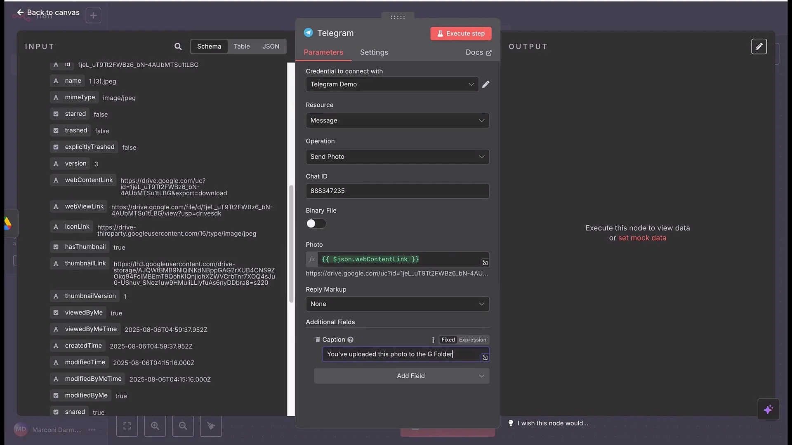Click the thumbnailLink field pill
Viewport: 792px width, 445px height.
point(80,263)
